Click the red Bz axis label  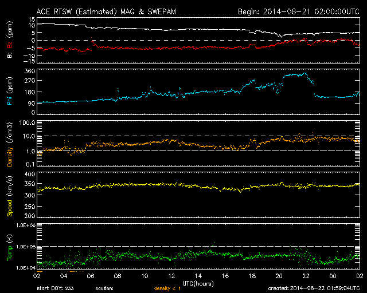tap(10, 45)
